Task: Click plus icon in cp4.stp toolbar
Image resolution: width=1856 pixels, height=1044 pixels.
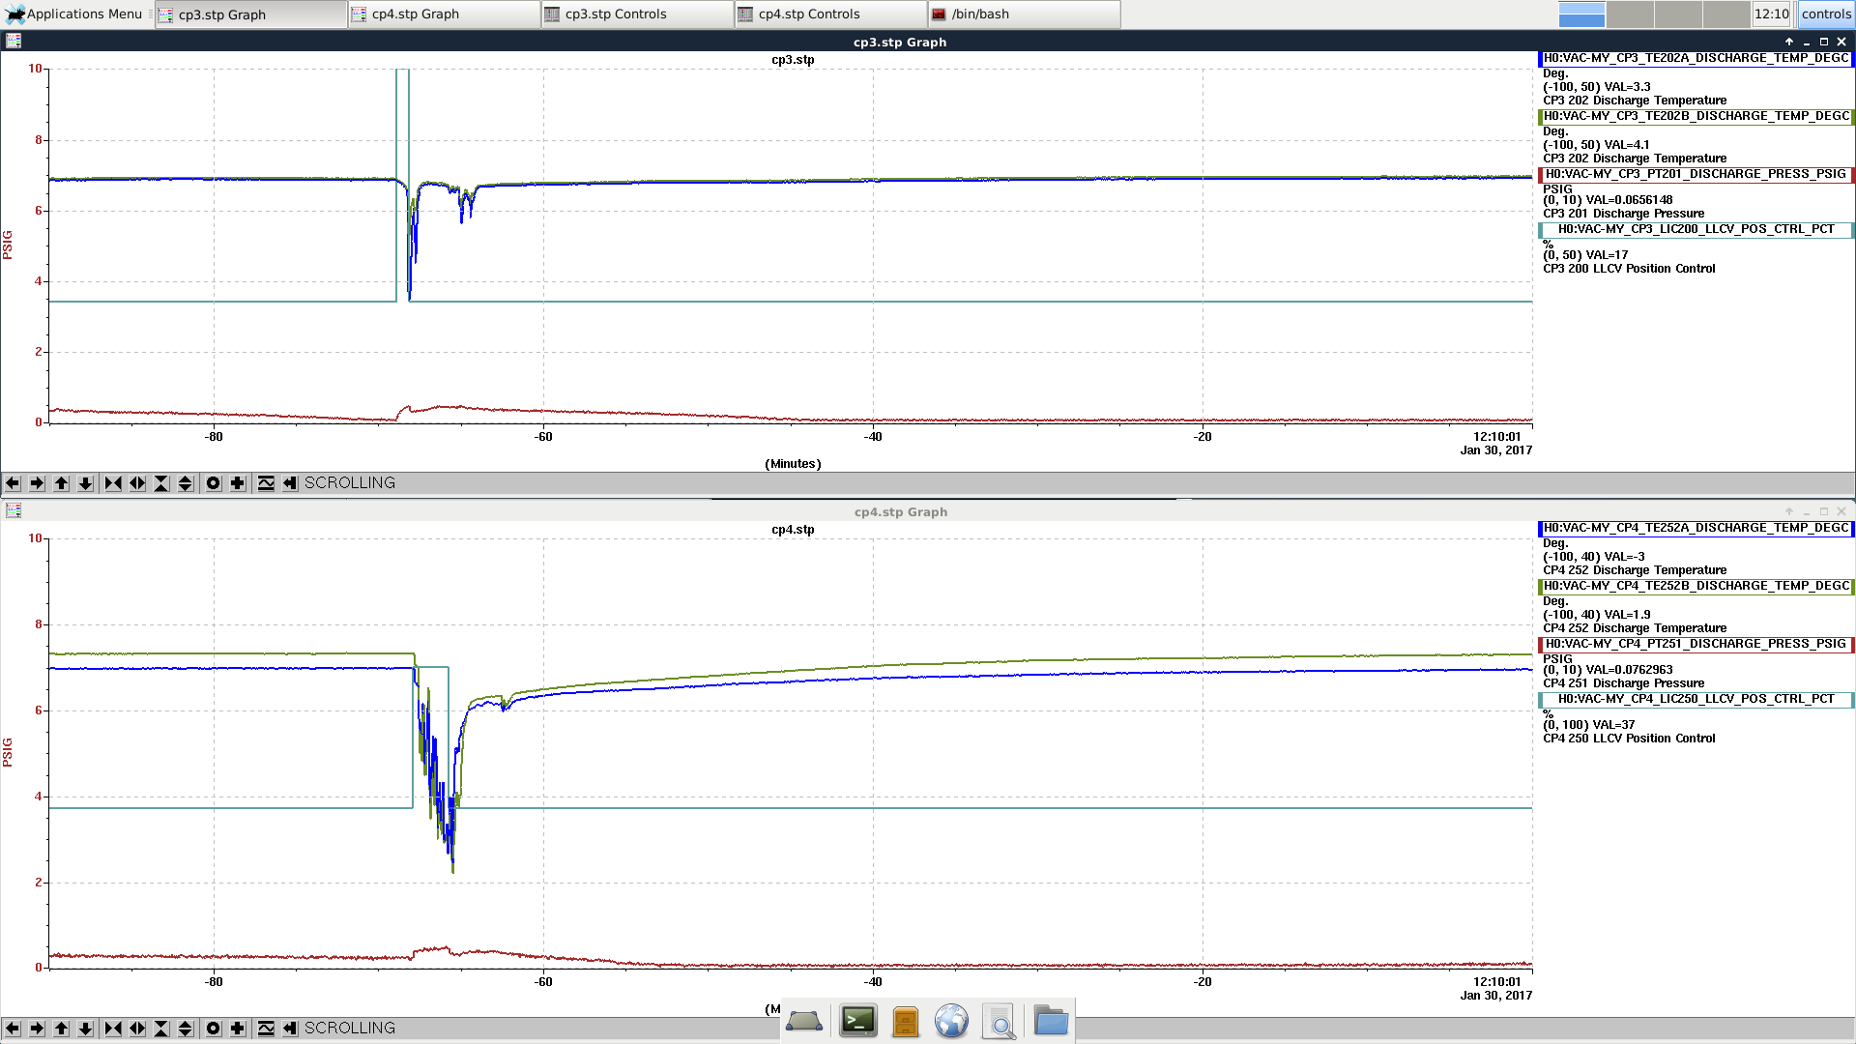Action: 238,1029
